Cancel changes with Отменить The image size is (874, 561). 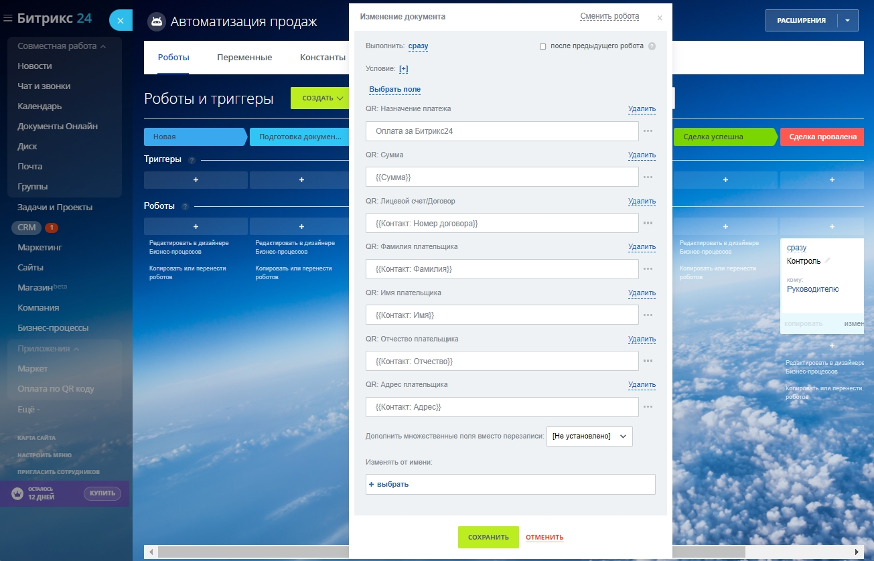544,538
